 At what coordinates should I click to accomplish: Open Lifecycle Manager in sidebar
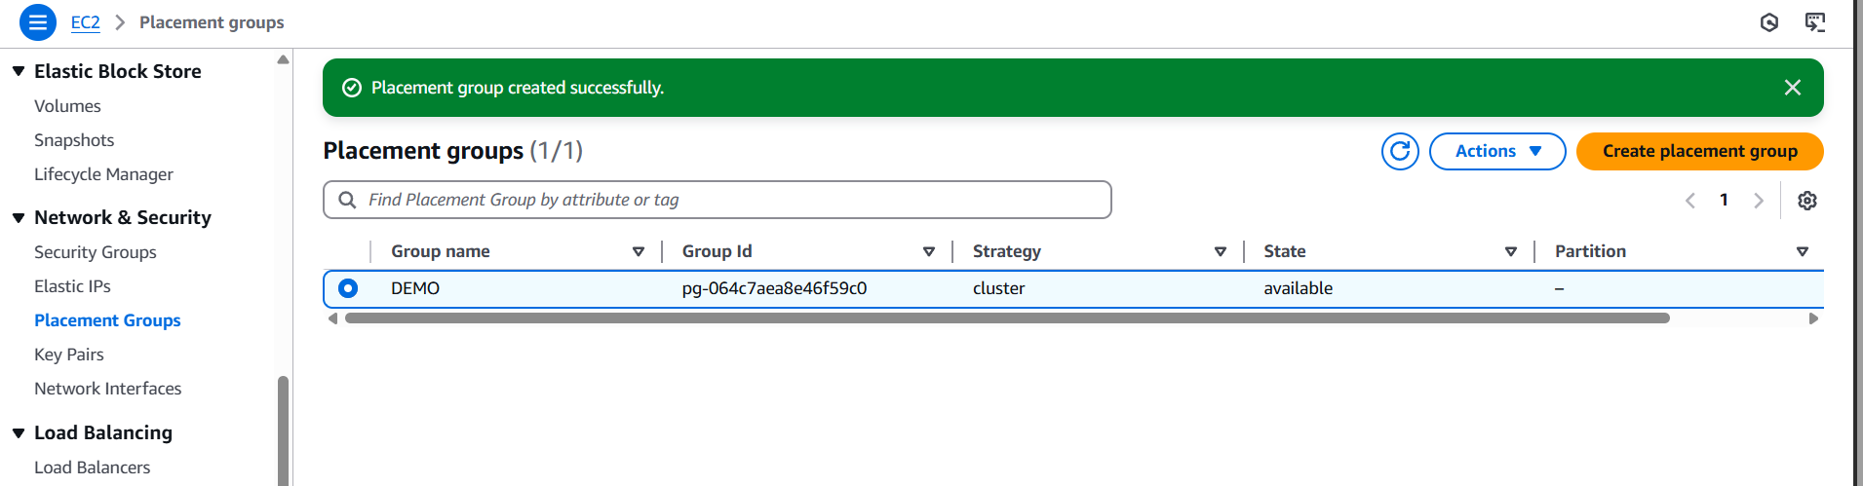103,174
